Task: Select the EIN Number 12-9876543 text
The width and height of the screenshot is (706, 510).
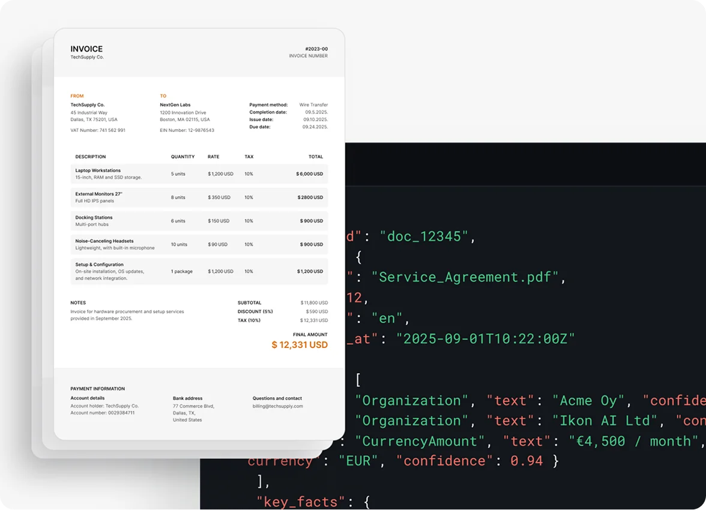Action: click(x=187, y=130)
